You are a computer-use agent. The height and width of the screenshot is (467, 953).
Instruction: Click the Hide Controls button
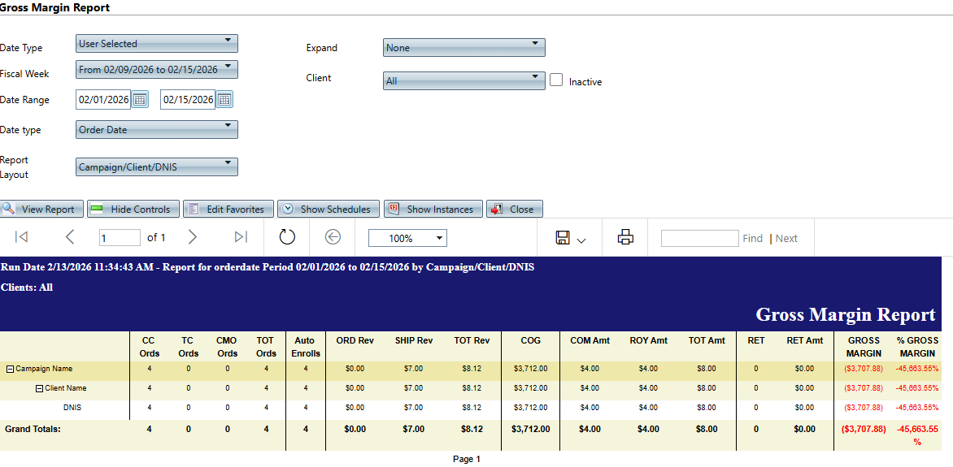132,209
